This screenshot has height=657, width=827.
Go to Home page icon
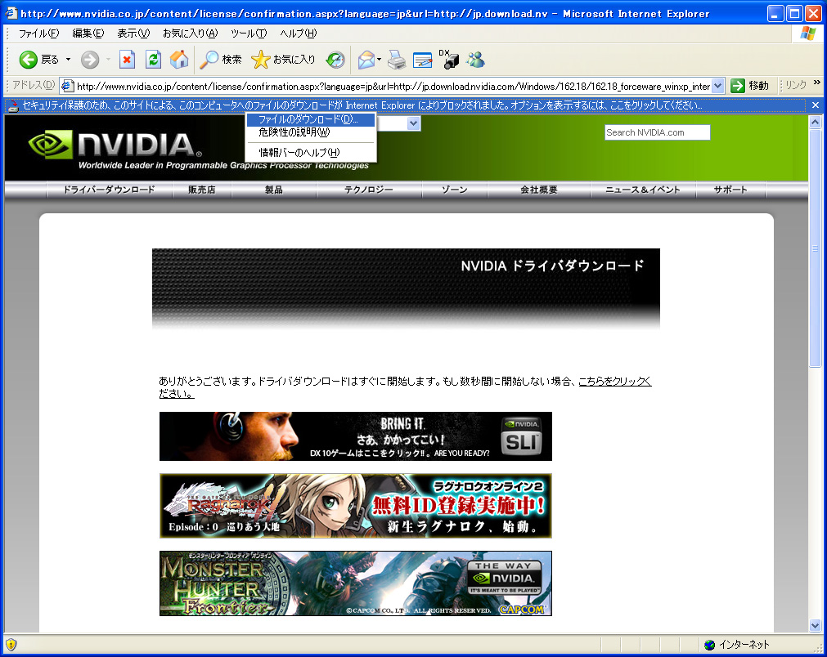[x=179, y=60]
